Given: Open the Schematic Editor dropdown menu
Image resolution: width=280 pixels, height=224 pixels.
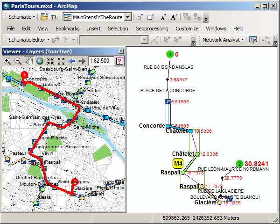Looking at the screenshot, I should point(29,40).
